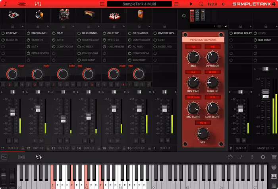Solo channel 11

pyautogui.click(x=9, y=141)
